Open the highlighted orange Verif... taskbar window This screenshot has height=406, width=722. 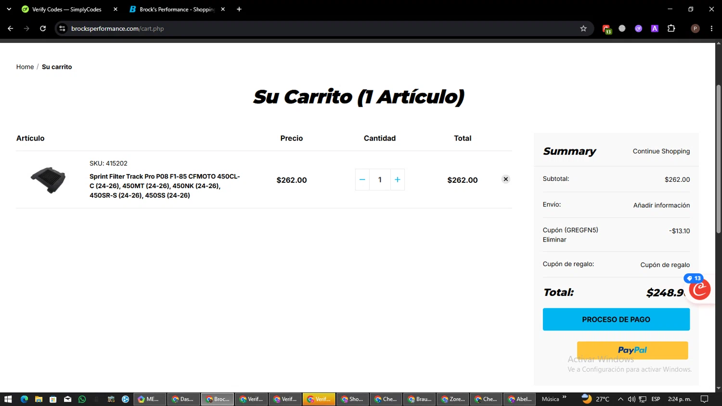pyautogui.click(x=319, y=399)
